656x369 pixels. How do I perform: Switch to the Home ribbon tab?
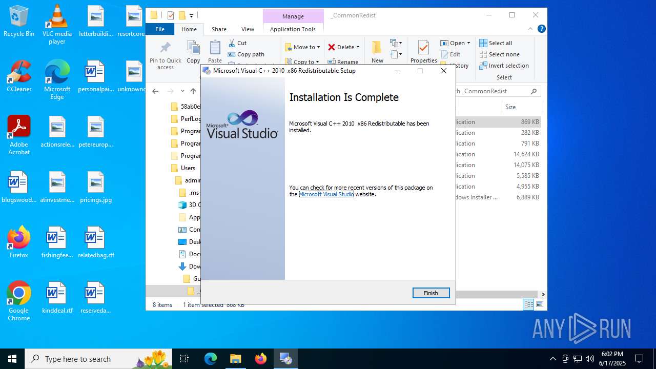[x=189, y=29]
